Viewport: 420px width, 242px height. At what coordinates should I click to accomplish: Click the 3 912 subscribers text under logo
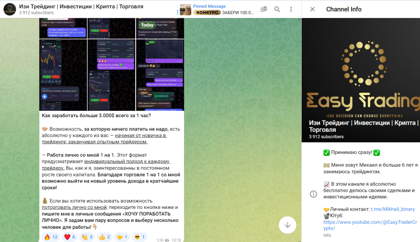tap(326, 137)
